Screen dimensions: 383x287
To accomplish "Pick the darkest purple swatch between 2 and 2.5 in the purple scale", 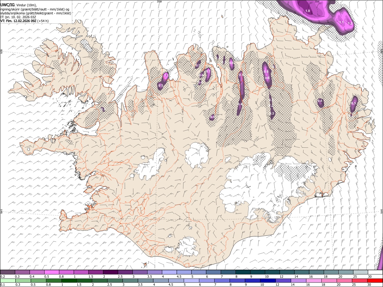I will (x=110, y=272).
